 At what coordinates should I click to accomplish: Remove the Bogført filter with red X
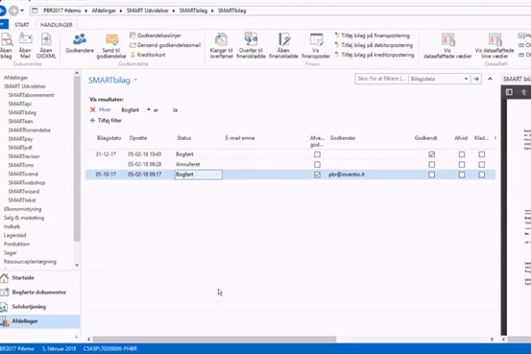pyautogui.click(x=92, y=109)
